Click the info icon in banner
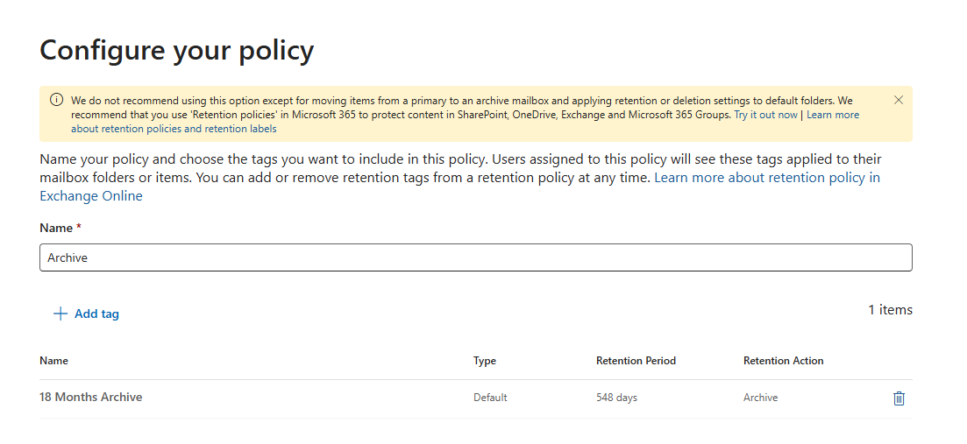The height and width of the screenshot is (444, 967). pos(56,100)
